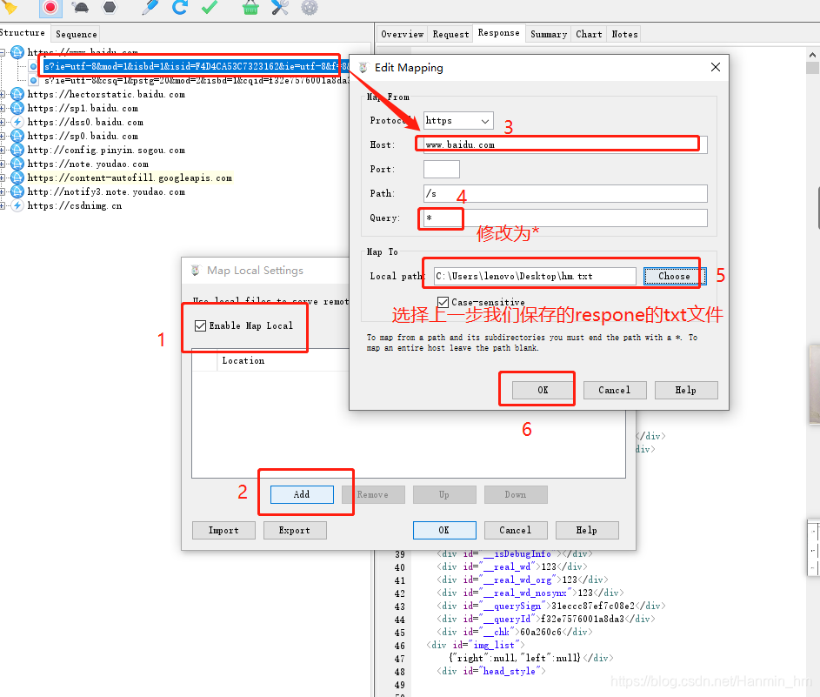
Task: Open the Request tab
Action: 450,34
